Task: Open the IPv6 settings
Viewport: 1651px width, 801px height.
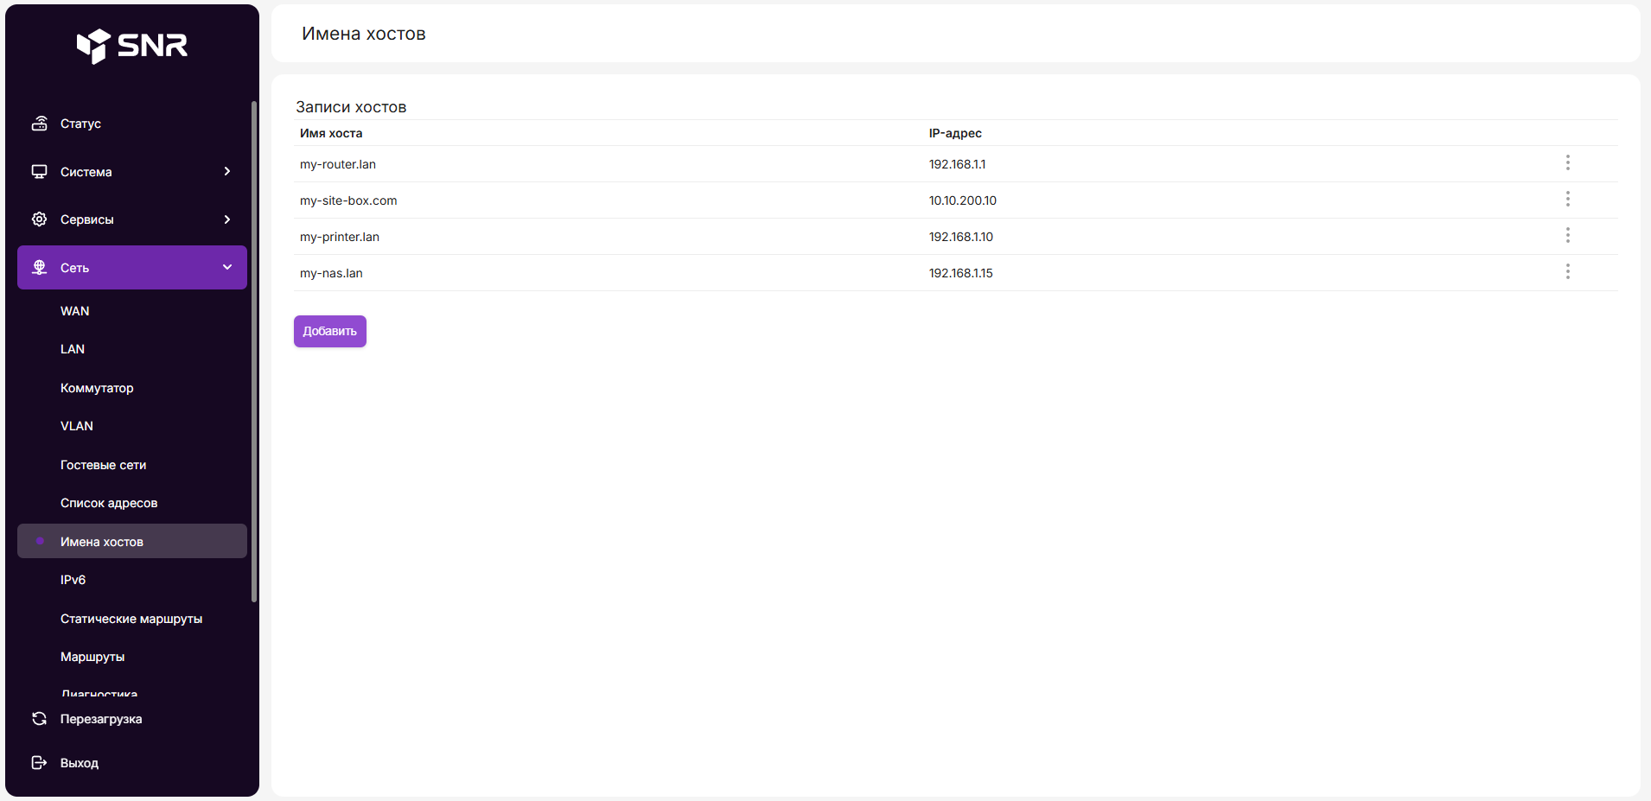Action: [73, 580]
